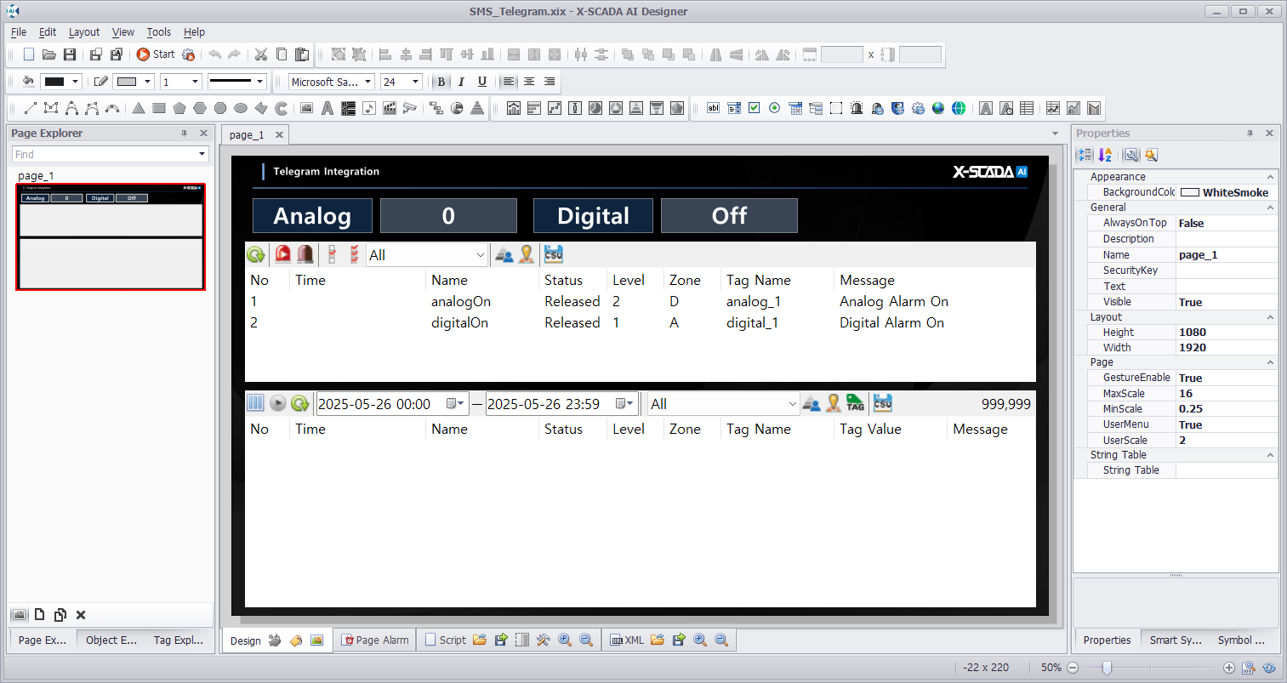Viewport: 1287px width, 683px height.
Task: Open the Microsoft Sans font dropdown
Action: click(x=367, y=82)
